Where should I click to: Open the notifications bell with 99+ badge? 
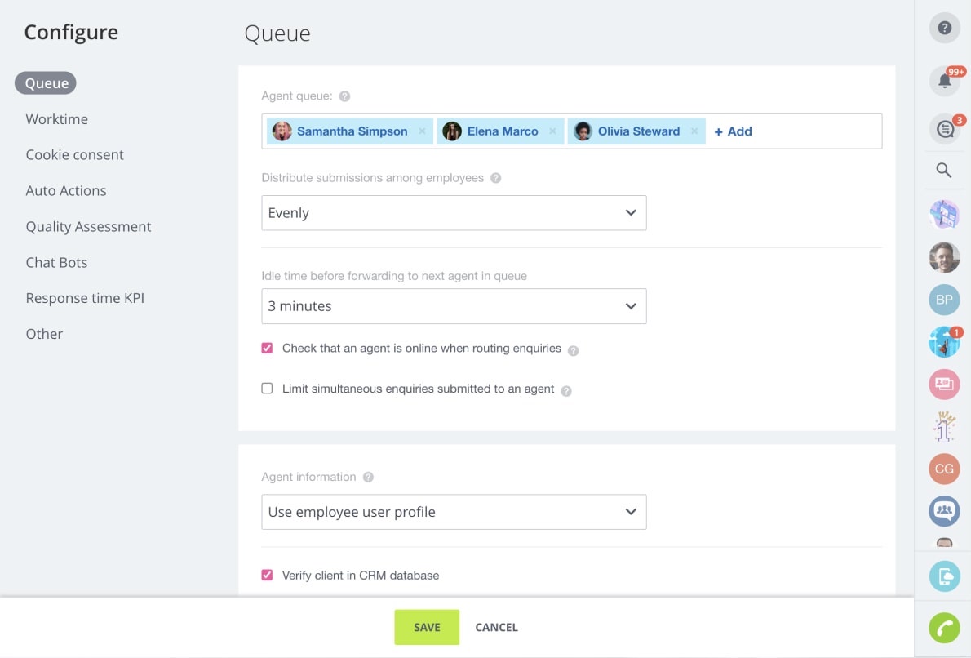[x=944, y=81]
